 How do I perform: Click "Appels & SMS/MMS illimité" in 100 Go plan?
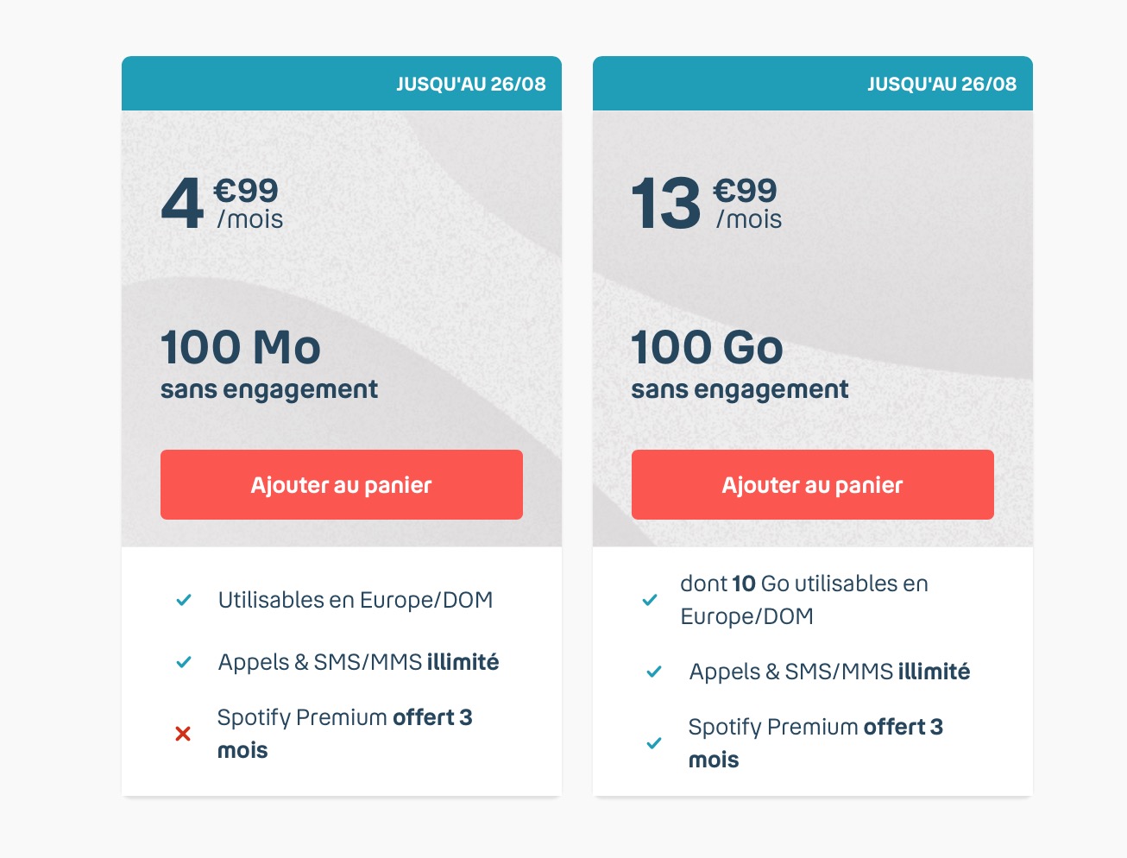coord(829,672)
